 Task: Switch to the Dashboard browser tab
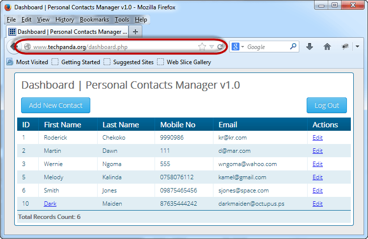(x=67, y=31)
